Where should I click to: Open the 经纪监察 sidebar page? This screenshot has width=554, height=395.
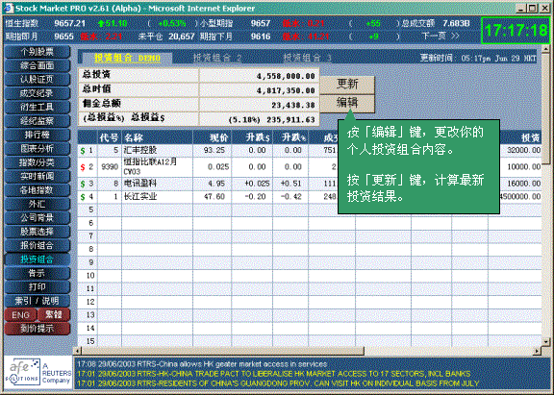(38, 121)
